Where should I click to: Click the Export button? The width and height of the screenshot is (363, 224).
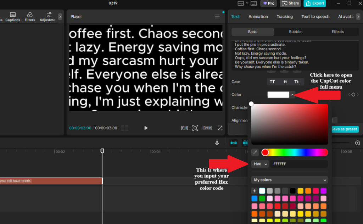[315, 3]
